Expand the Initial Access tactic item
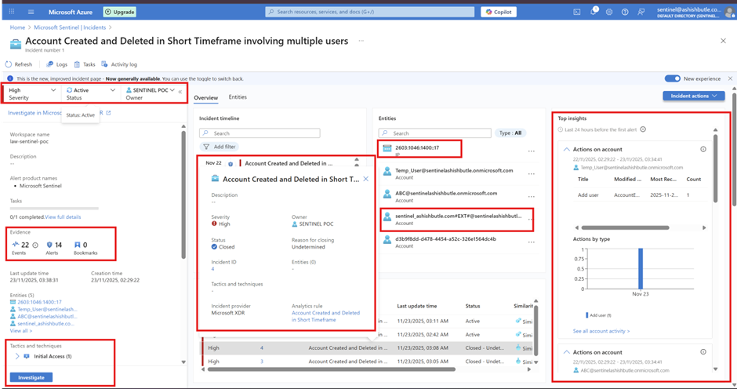 point(17,356)
